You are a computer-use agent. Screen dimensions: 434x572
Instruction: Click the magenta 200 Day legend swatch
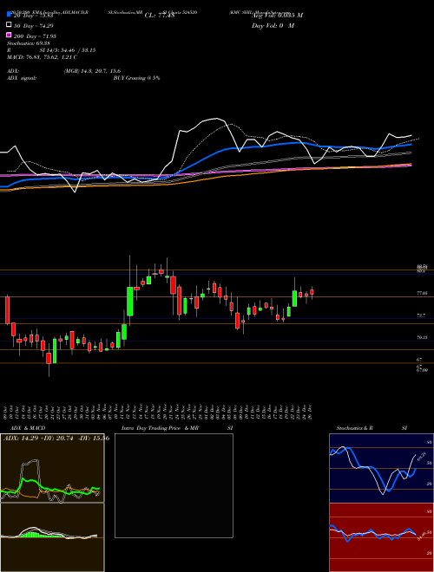click(x=9, y=36)
